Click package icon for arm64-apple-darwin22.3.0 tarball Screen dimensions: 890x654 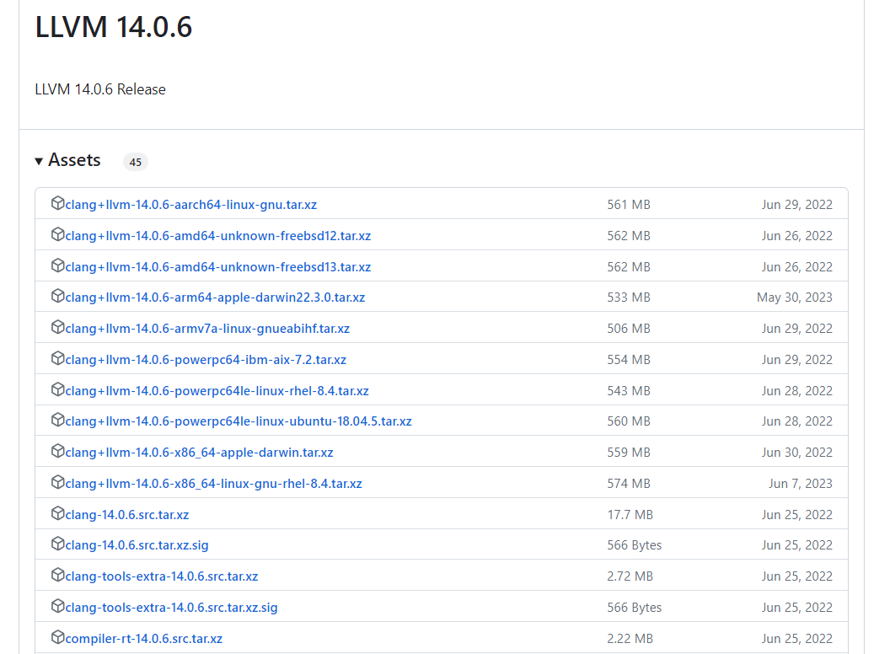click(57, 296)
